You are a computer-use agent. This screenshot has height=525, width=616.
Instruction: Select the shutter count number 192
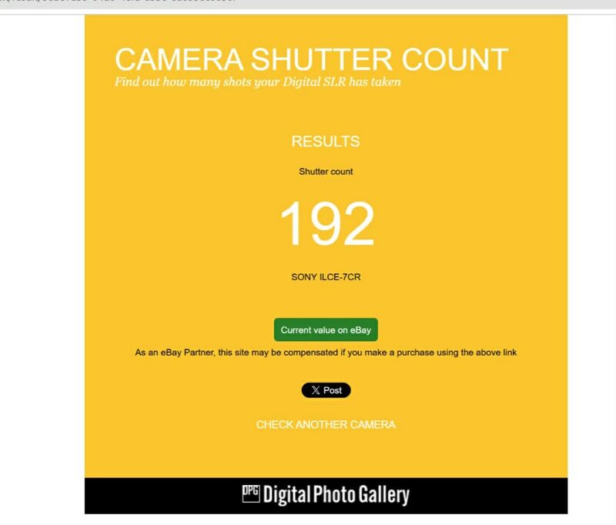[326, 223]
